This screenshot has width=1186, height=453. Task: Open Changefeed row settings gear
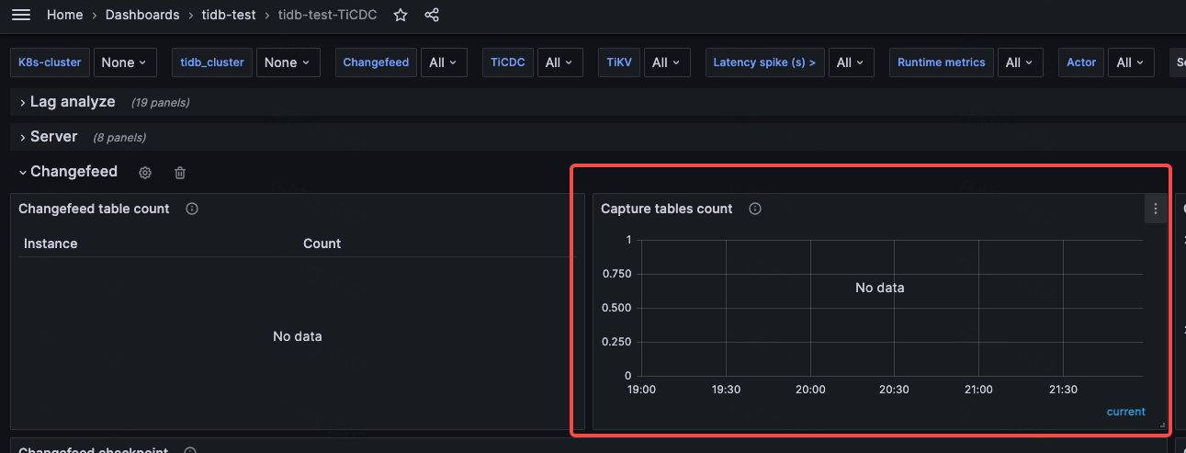click(x=144, y=173)
